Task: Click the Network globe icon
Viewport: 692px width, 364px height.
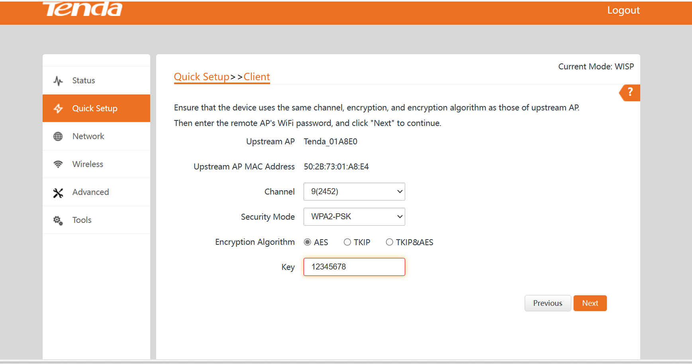Action: point(58,136)
